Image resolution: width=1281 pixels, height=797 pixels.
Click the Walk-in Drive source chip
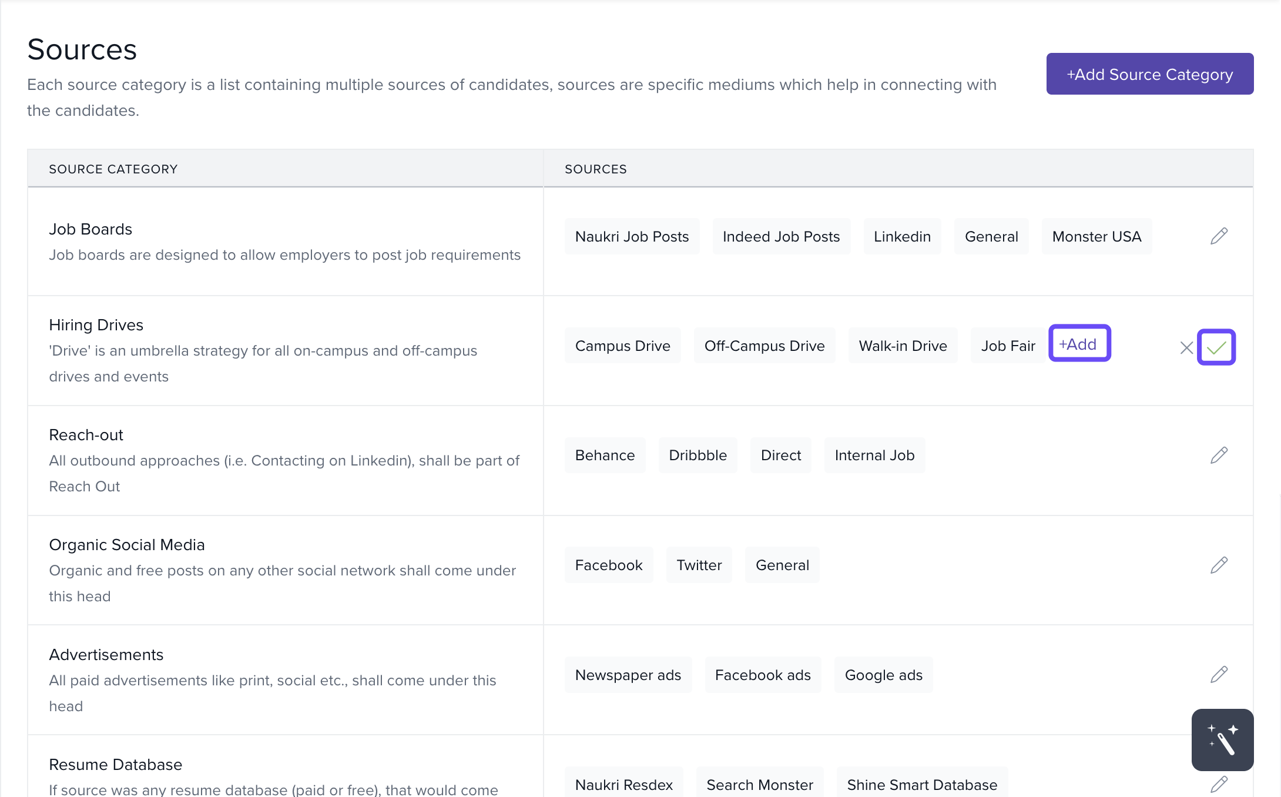point(903,346)
